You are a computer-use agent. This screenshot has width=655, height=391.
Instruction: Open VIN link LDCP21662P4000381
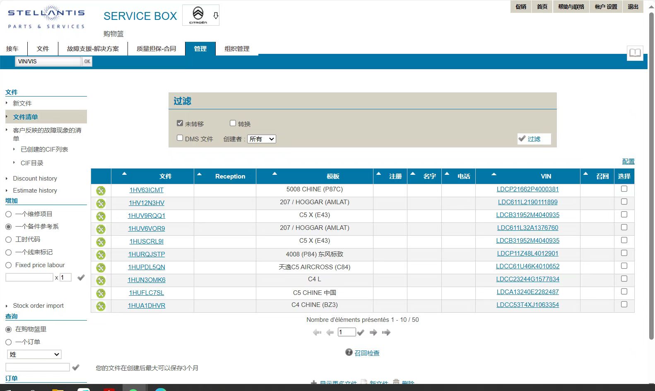click(x=527, y=189)
